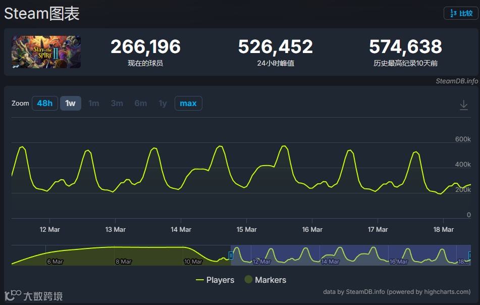Grab the right navigator range handle

470,256
